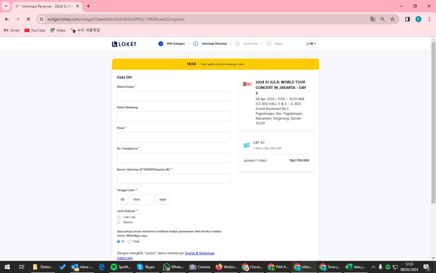This screenshot has height=273, width=436.
Task: Switch to Chrome Check window in taskbar
Action: [252, 267]
